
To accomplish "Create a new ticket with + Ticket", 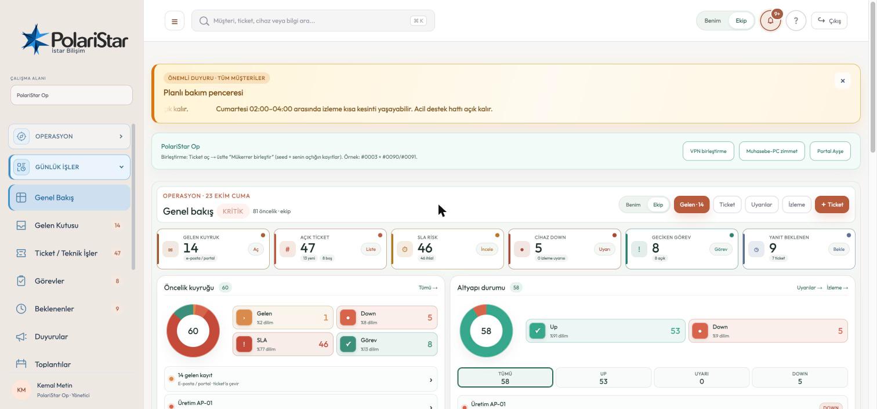I will pos(832,204).
